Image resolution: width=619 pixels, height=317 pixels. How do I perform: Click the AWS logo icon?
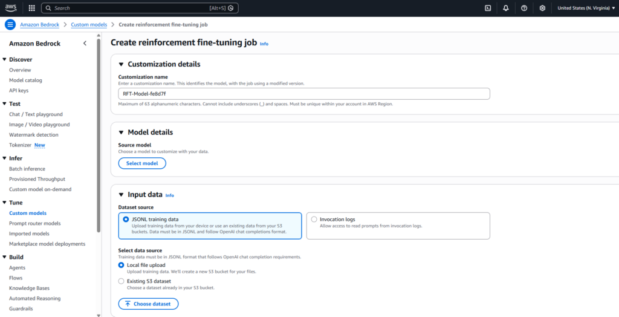11,8
